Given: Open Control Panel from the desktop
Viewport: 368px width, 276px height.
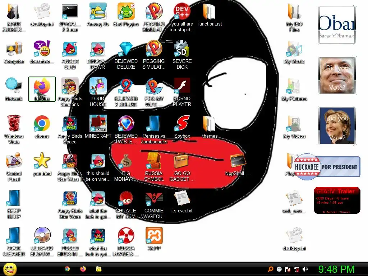Looking at the screenshot, I should [14, 167].
